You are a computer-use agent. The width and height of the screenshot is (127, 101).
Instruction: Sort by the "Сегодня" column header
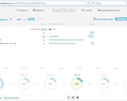pos(44,24)
